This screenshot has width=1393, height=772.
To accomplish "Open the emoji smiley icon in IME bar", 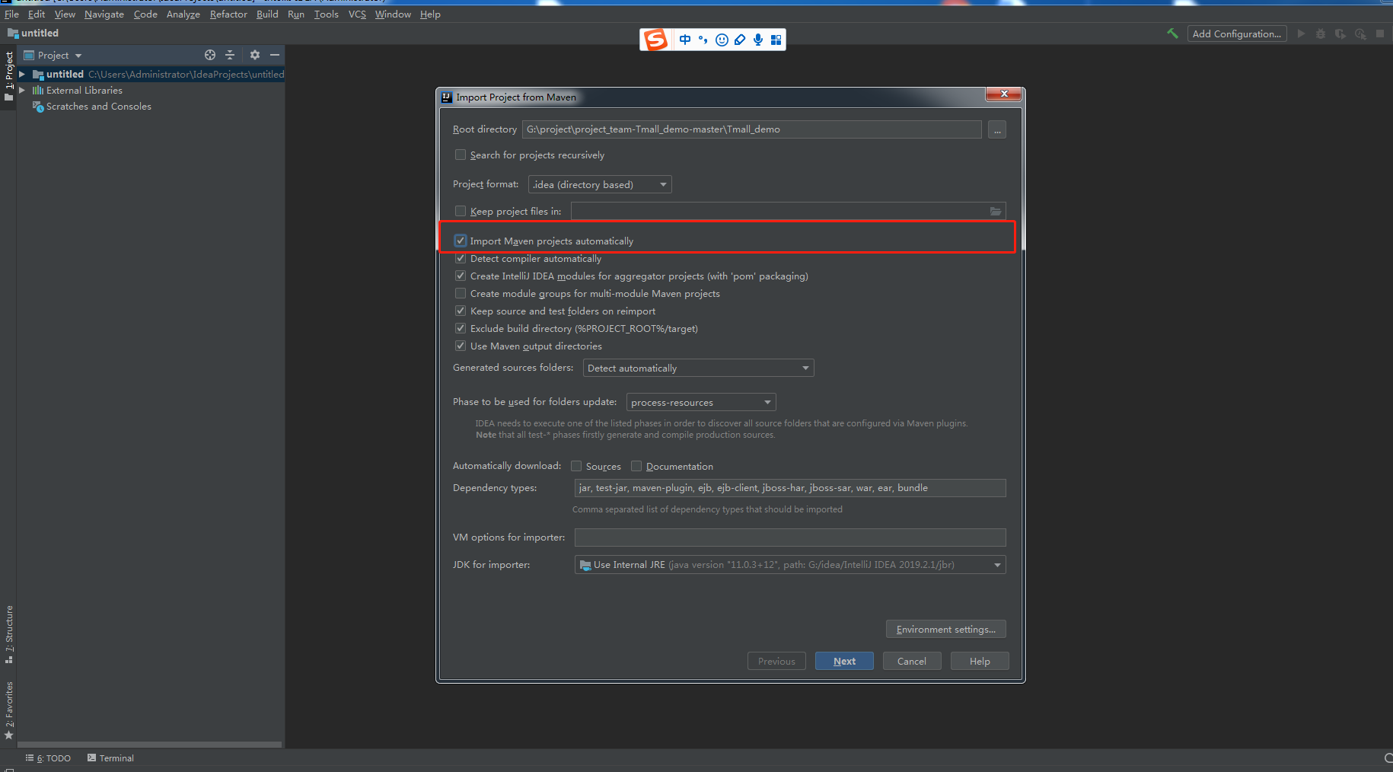I will click(x=722, y=40).
